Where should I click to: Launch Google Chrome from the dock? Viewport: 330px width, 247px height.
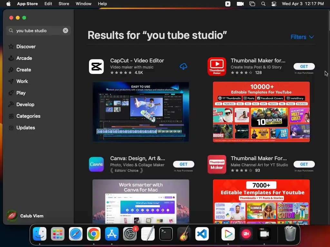click(94, 234)
